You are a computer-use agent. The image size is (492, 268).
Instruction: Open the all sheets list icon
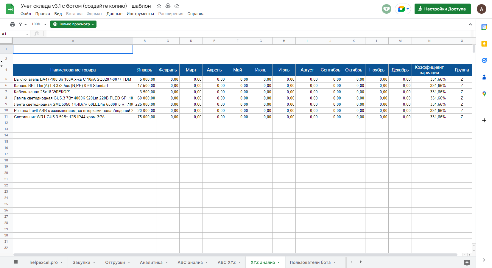point(16,262)
